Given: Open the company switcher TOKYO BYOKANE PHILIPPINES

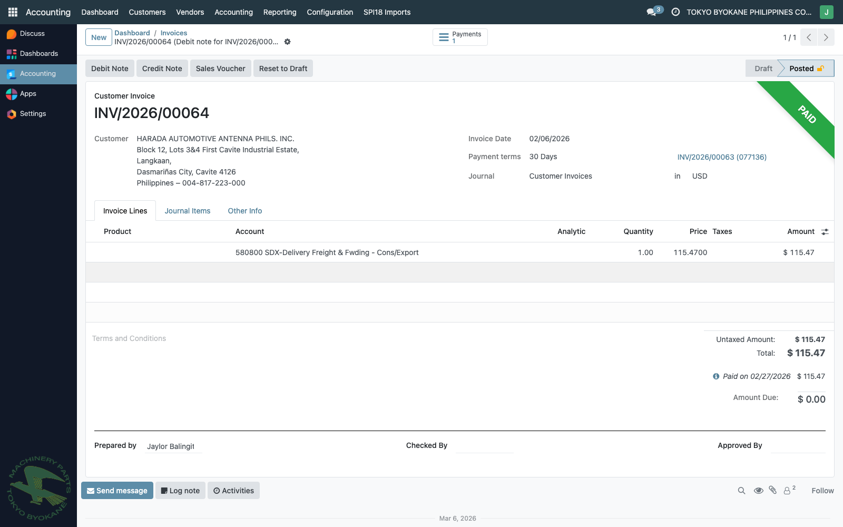Looking at the screenshot, I should point(749,12).
